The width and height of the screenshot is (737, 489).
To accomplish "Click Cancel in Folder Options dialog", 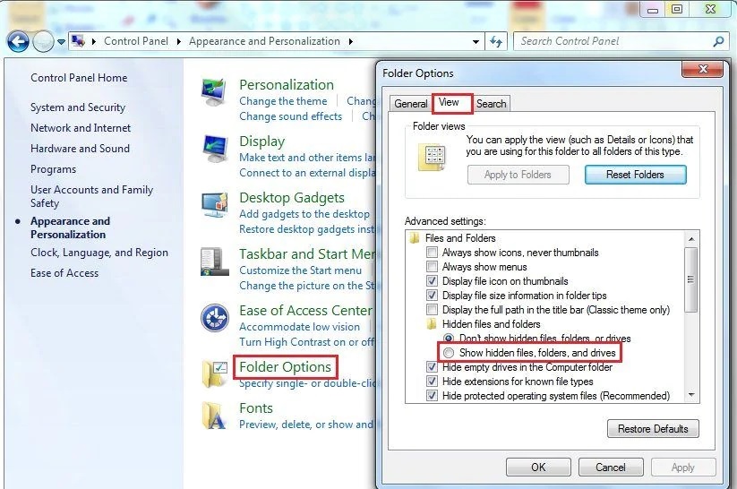I will [x=611, y=468].
